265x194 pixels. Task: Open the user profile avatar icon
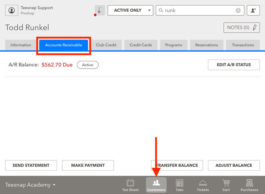[11, 10]
